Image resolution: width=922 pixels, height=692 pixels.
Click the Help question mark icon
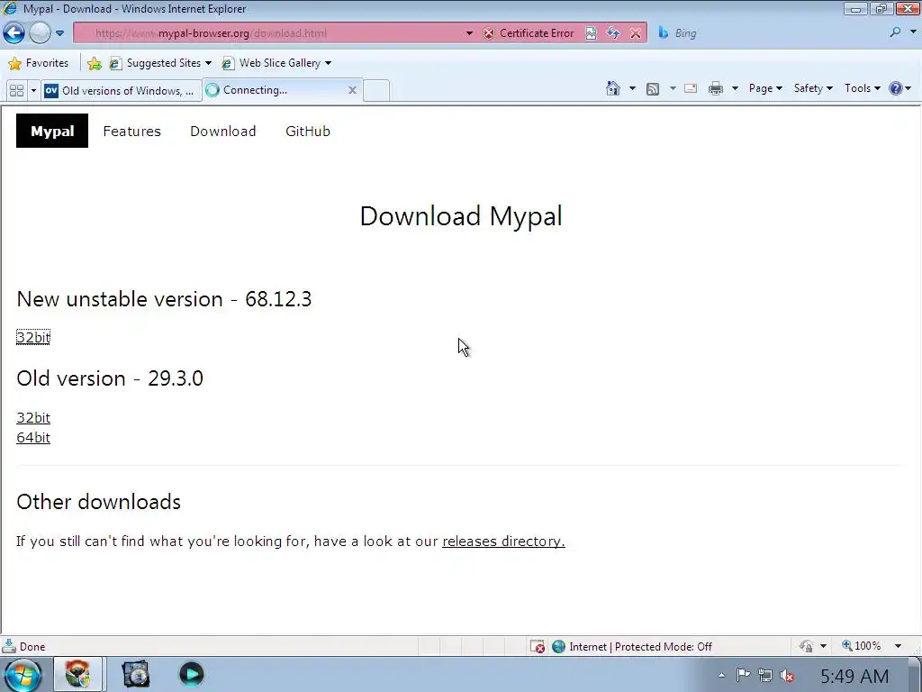[x=896, y=88]
